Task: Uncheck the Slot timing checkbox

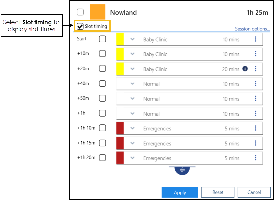Action: pyautogui.click(x=80, y=26)
